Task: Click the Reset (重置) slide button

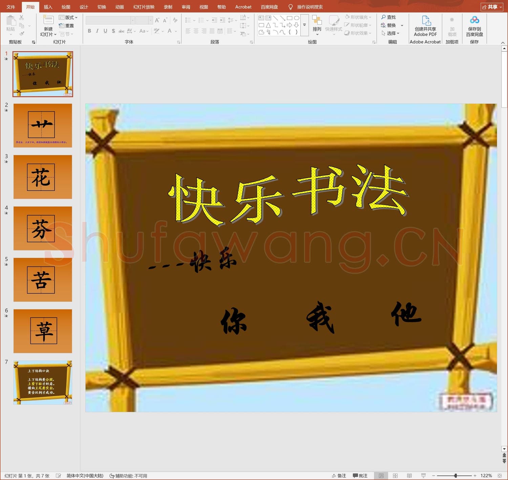Action: click(x=66, y=26)
